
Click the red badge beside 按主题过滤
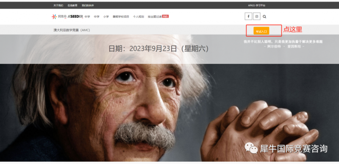click(165, 16)
